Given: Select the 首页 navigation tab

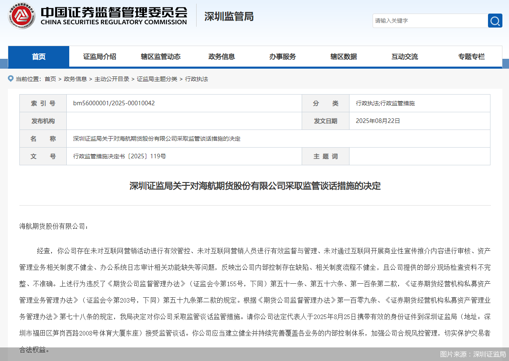Looking at the screenshot, I should 38,56.
